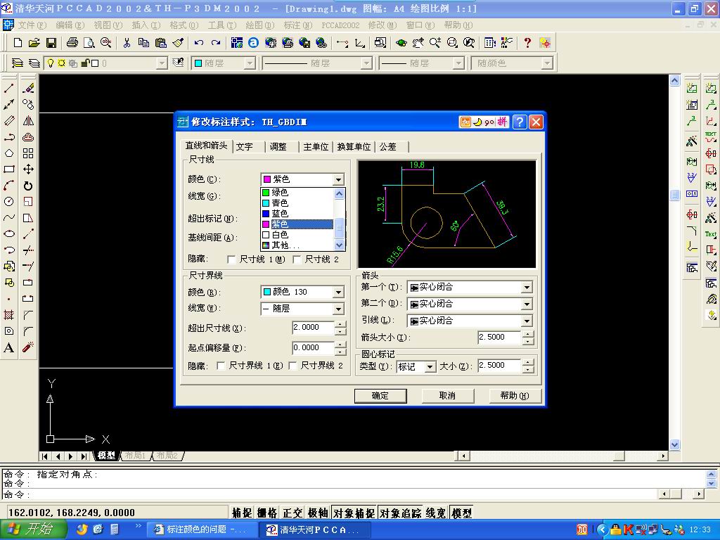
Task: Open extension line width 随层 dropdown
Action: (338, 309)
